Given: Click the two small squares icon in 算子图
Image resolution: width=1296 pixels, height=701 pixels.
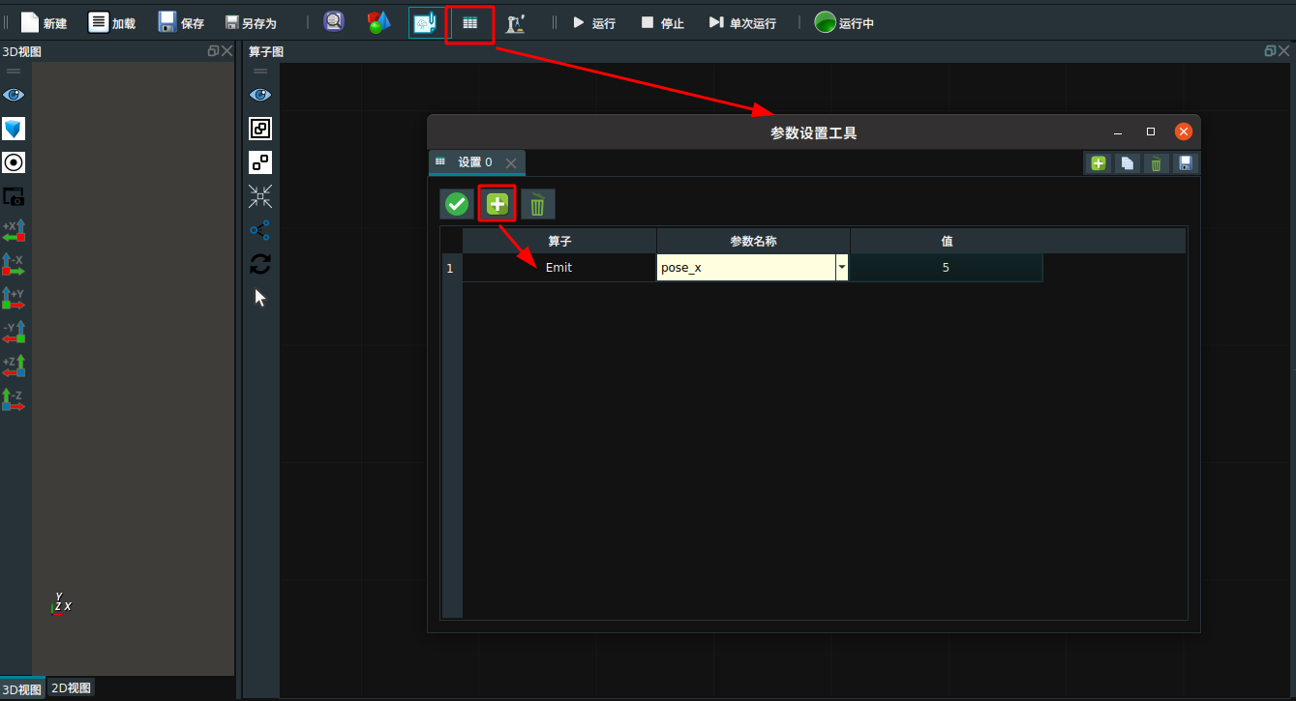Looking at the screenshot, I should 260,162.
